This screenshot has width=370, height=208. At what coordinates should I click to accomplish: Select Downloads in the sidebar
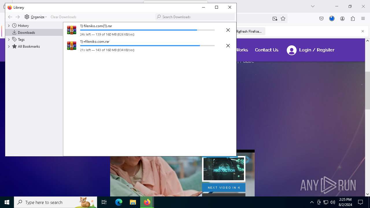(34, 33)
